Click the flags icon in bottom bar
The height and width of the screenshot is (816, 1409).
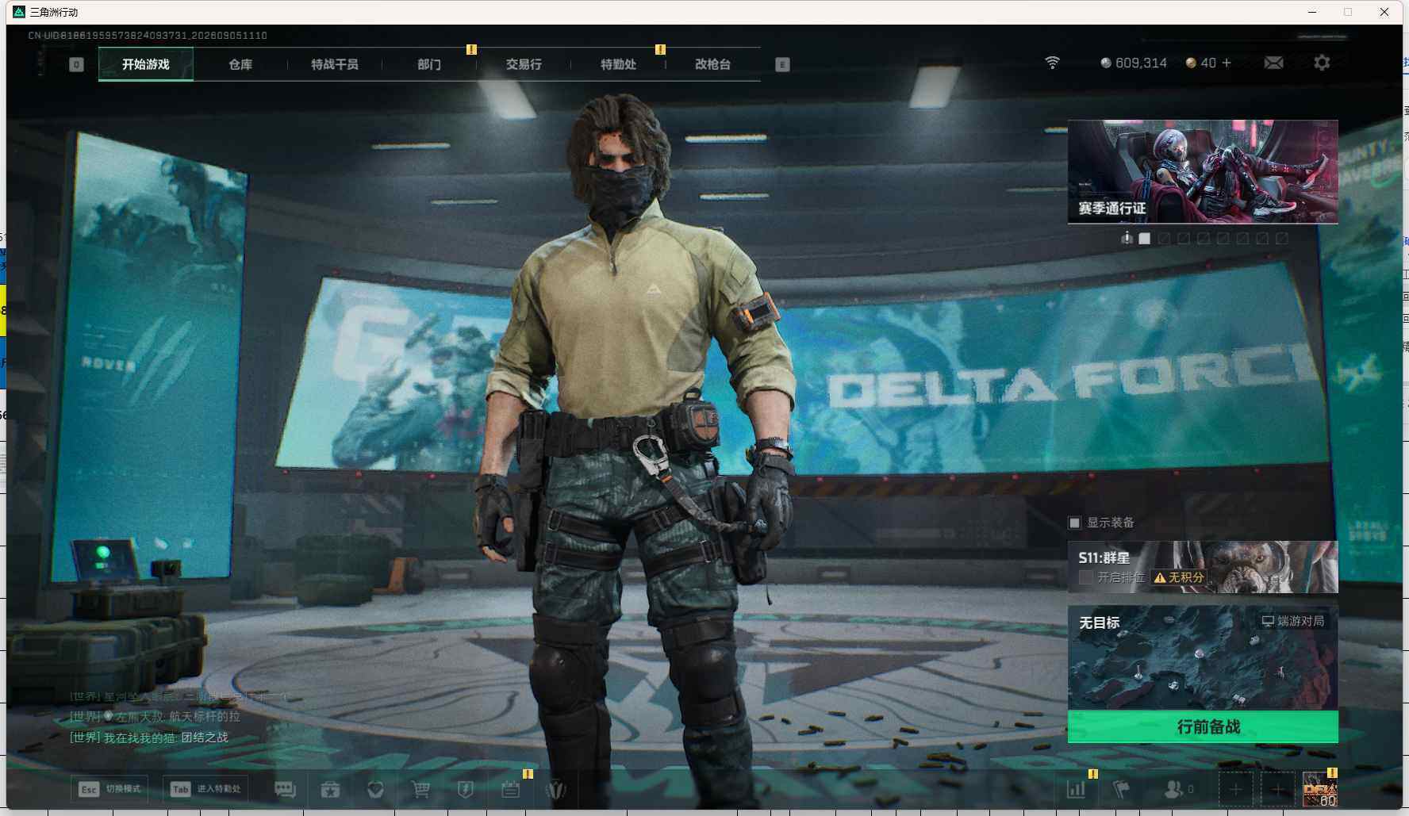coord(1121,789)
